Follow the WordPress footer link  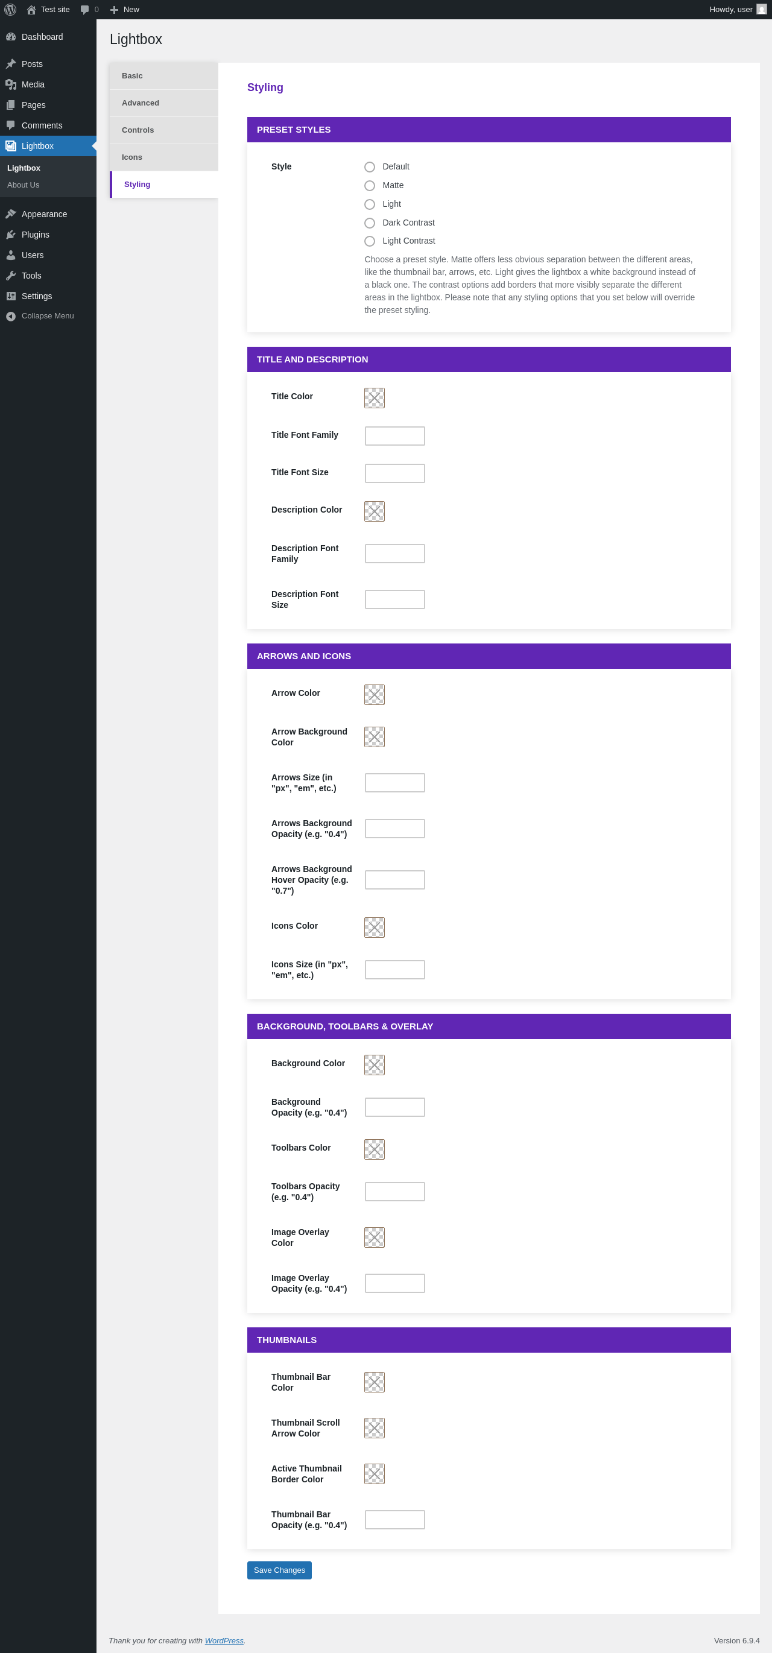pos(224,1640)
